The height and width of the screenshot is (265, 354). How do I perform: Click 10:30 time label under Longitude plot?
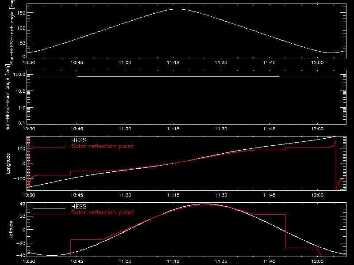pyautogui.click(x=29, y=195)
